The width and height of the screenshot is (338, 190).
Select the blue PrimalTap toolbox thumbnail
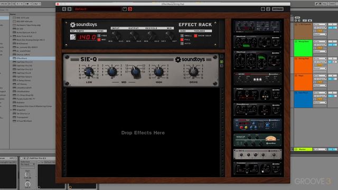257,125
